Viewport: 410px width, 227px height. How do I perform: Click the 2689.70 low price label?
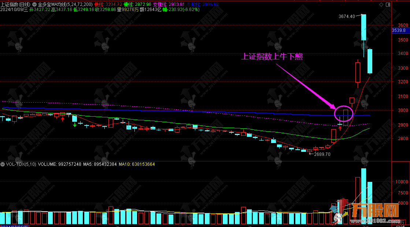click(322, 154)
